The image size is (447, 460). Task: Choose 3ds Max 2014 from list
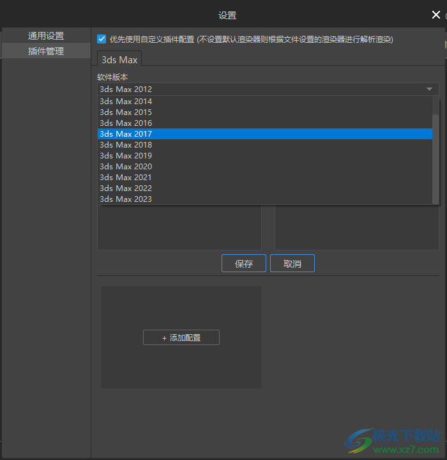pyautogui.click(x=265, y=101)
